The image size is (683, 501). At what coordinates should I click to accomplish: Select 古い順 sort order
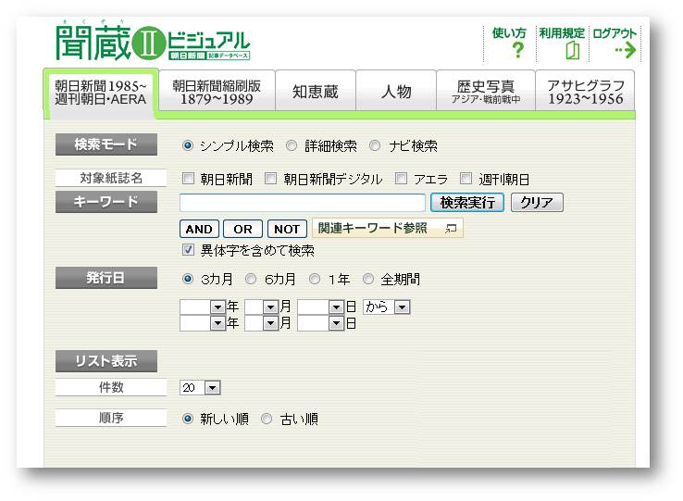click(x=267, y=419)
